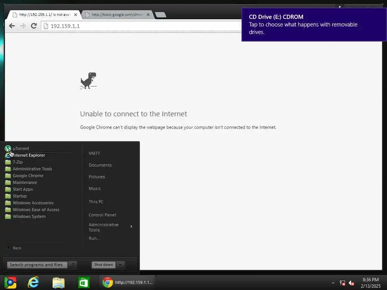Open the Run... dialog
The image size is (387, 290).
coord(94,238)
